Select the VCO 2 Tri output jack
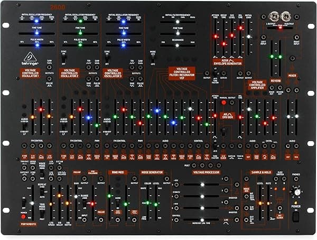The image size is (317, 240). [89, 67]
